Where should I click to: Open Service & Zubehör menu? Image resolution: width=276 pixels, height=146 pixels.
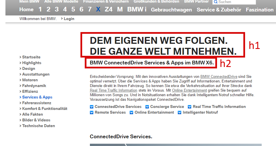pos(219,10)
